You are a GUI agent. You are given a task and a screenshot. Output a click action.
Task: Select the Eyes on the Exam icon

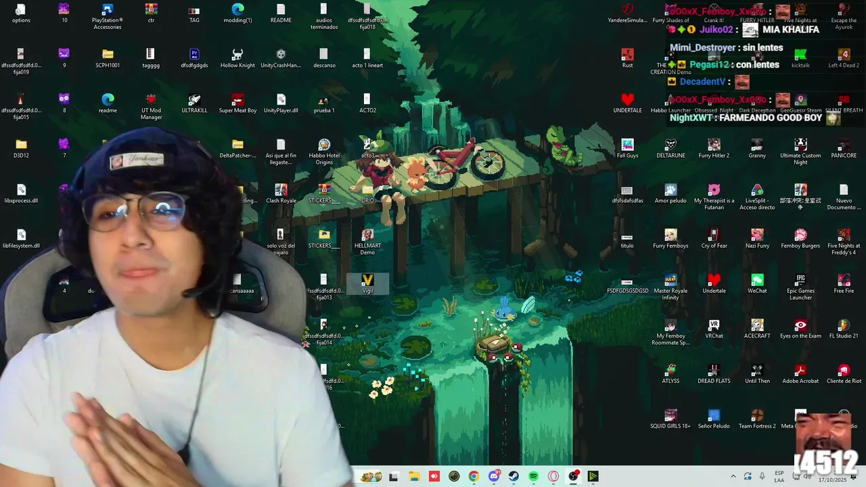click(x=800, y=329)
